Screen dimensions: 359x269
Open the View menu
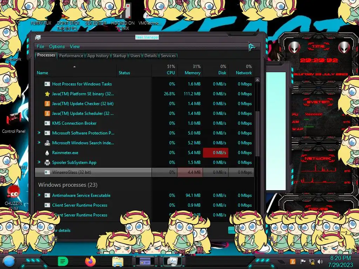tap(75, 47)
